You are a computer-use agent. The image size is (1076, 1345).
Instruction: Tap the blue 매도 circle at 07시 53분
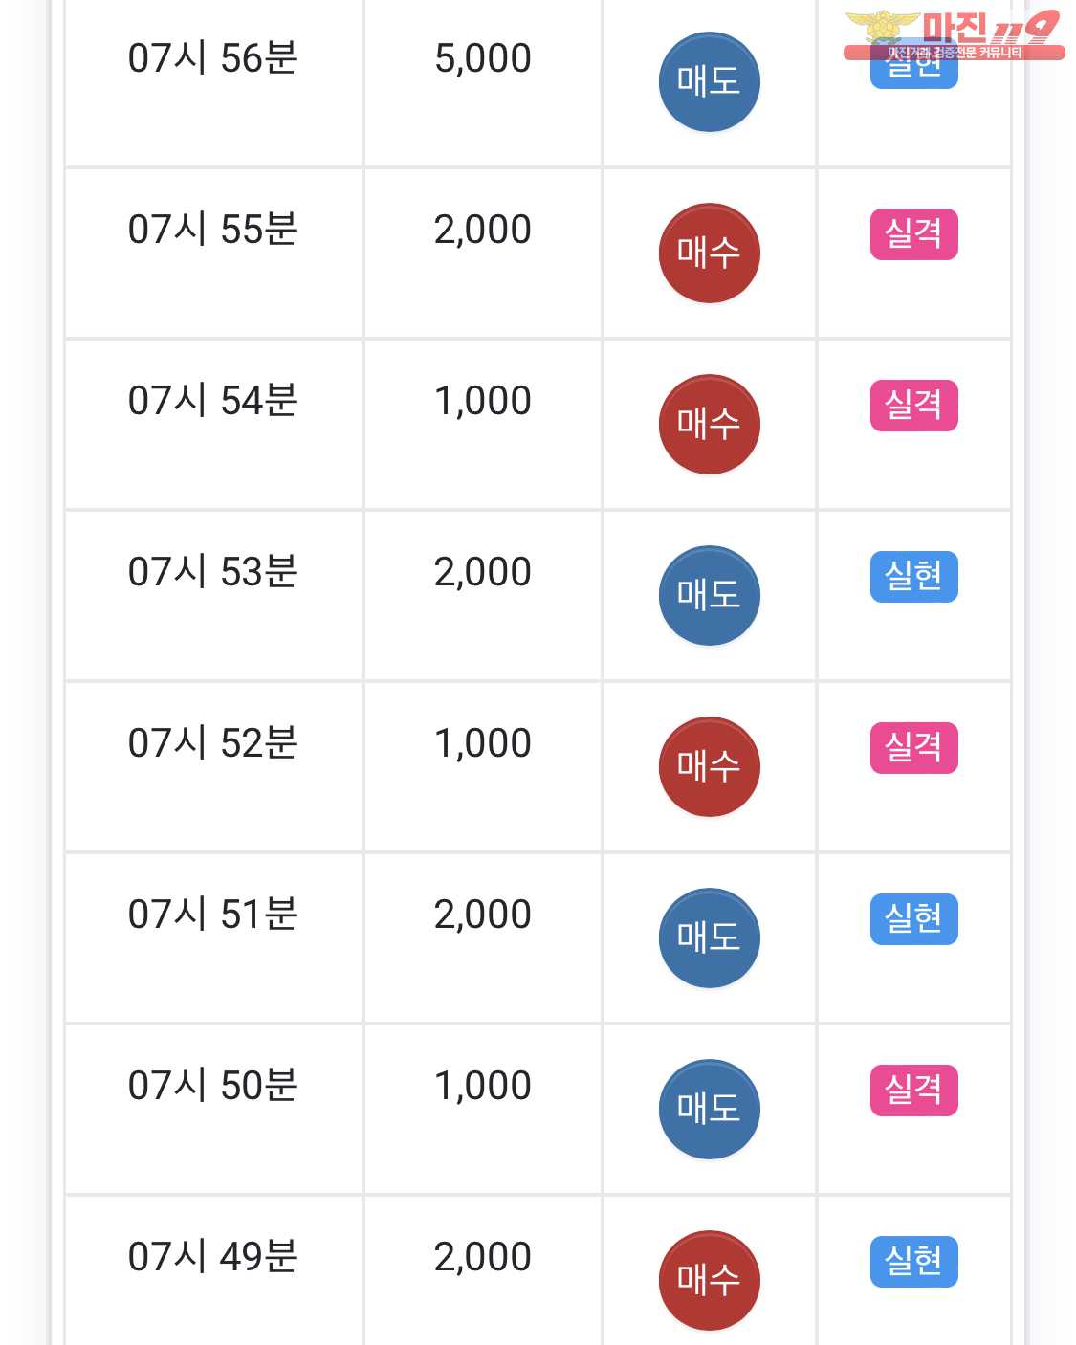tap(709, 595)
